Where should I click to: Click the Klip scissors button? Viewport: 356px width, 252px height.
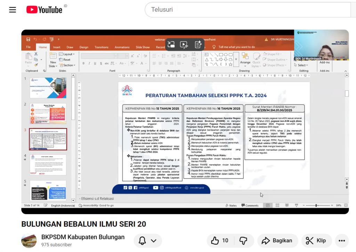pyautogui.click(x=316, y=241)
